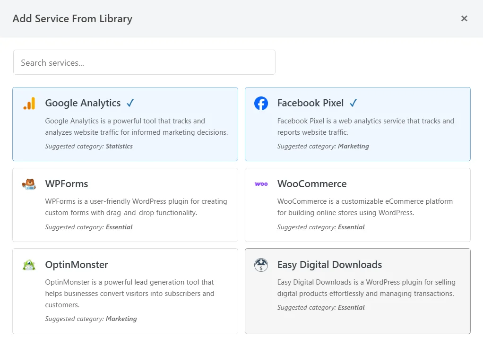Viewport: 483px width, 347px height.
Task: Select the Easy Digital Downloads title
Action: coord(329,265)
